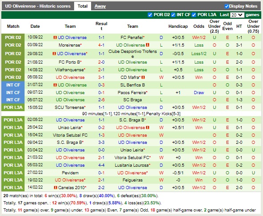Open Pacos Ferreira team link
The image size is (263, 216).
click(132, 92)
